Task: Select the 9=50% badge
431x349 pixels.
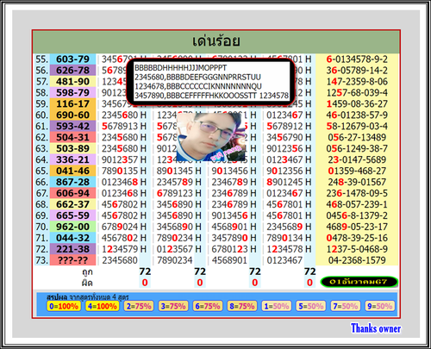Action: coord(380,306)
